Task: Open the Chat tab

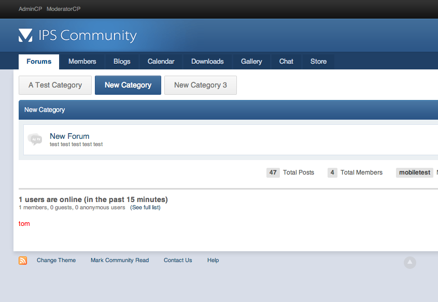Action: 286,62
